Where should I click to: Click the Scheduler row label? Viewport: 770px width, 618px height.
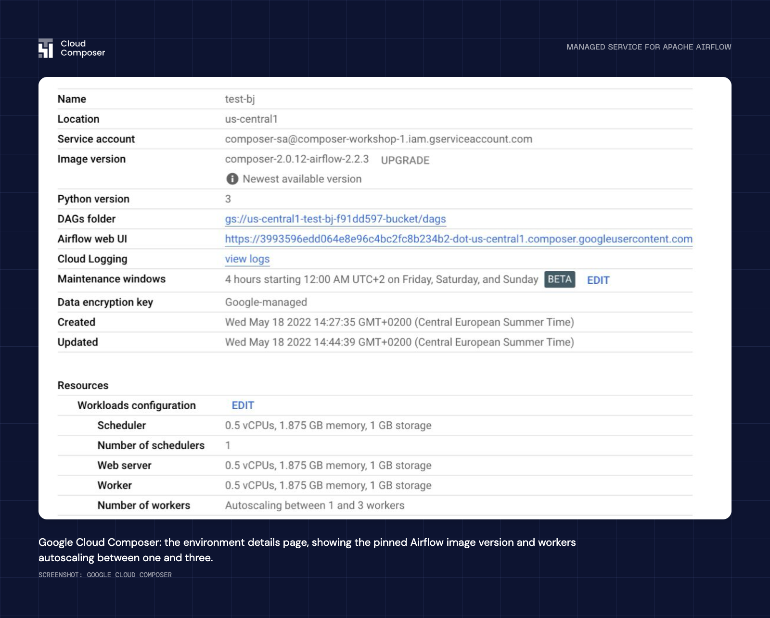coord(122,426)
